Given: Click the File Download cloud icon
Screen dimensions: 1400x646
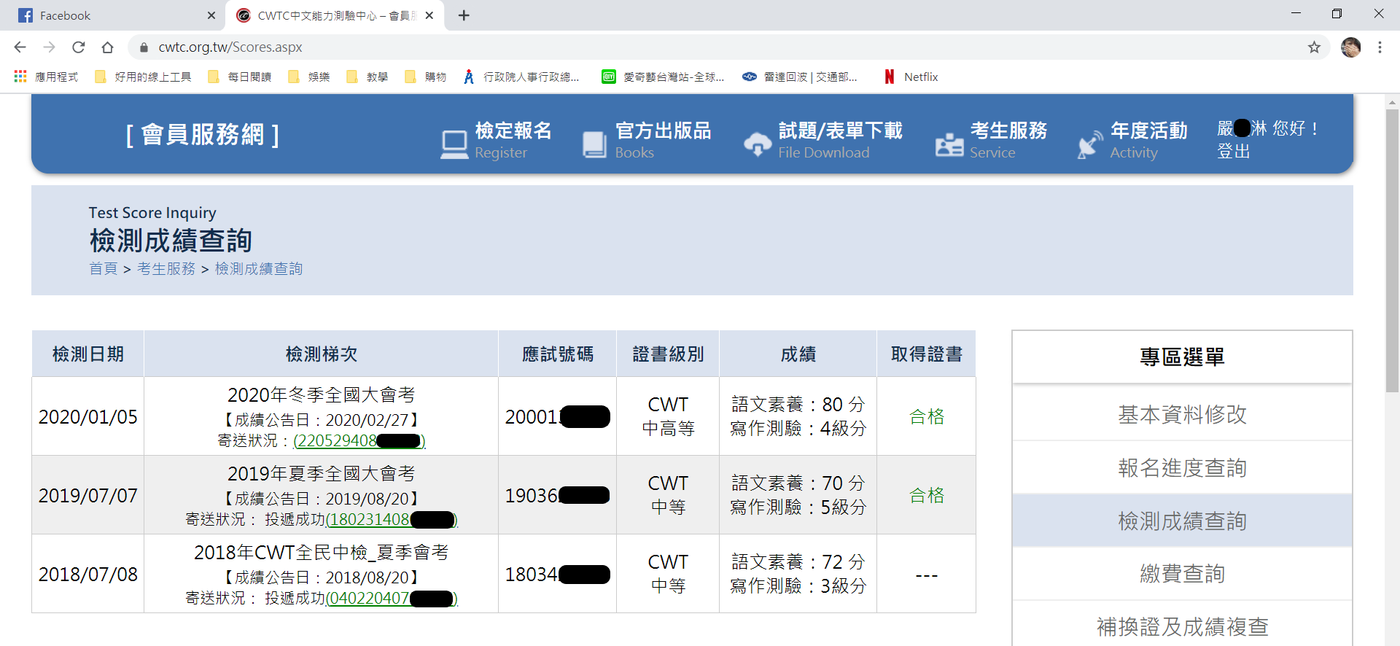Looking at the screenshot, I should pos(758,144).
